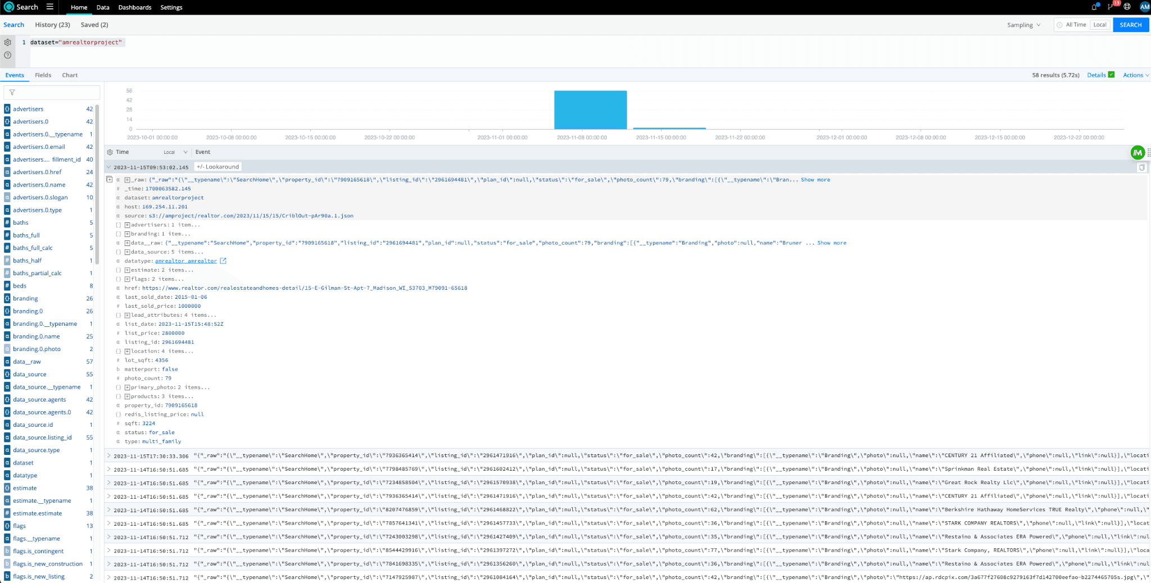
Task: Open the notifications bell icon
Action: 1094,7
